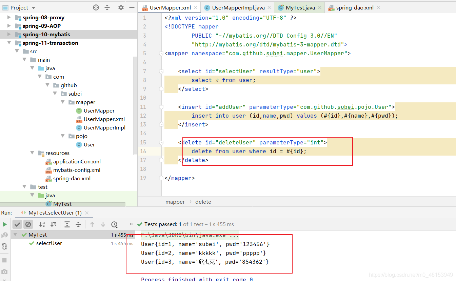
Task: Collapse the resources folder
Action: (x=32, y=153)
